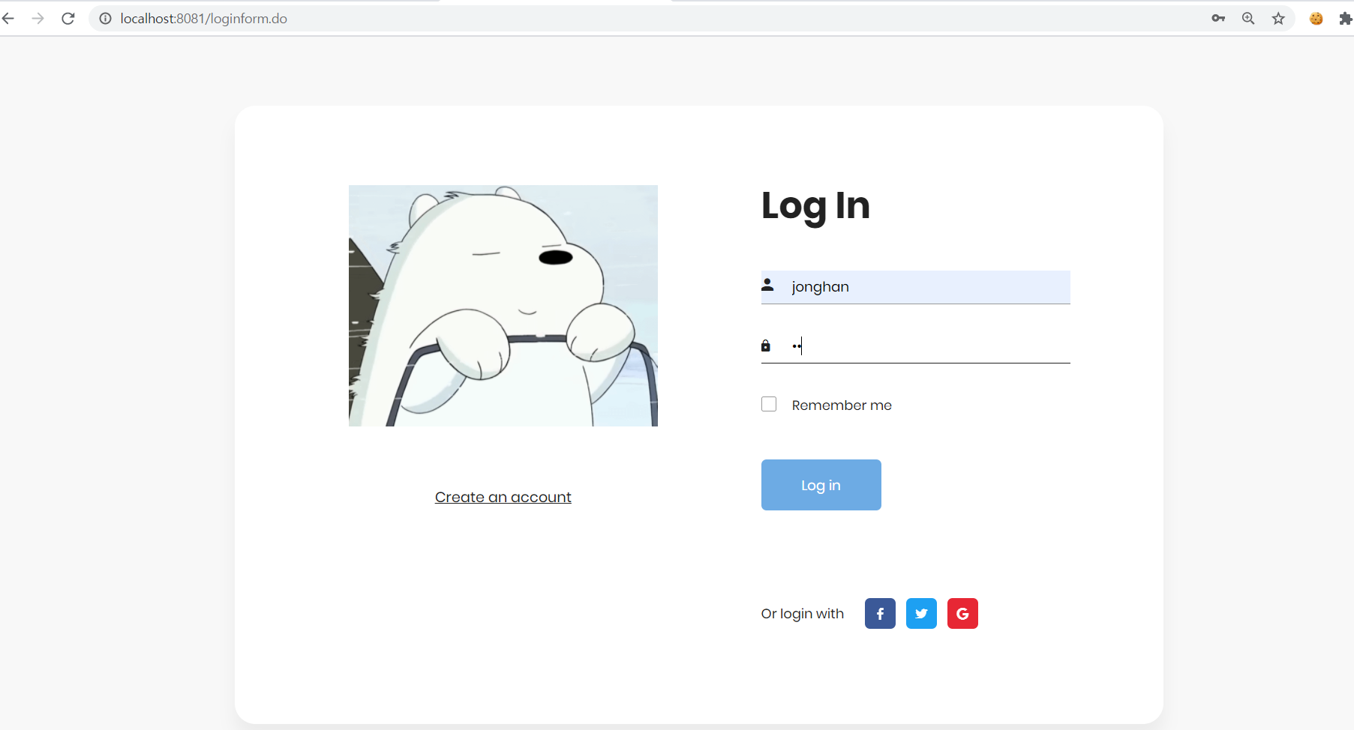
Task: Open the browser password manager key icon
Action: click(1217, 18)
